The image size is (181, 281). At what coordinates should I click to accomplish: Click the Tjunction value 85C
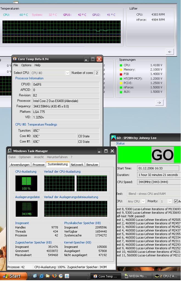point(66,131)
